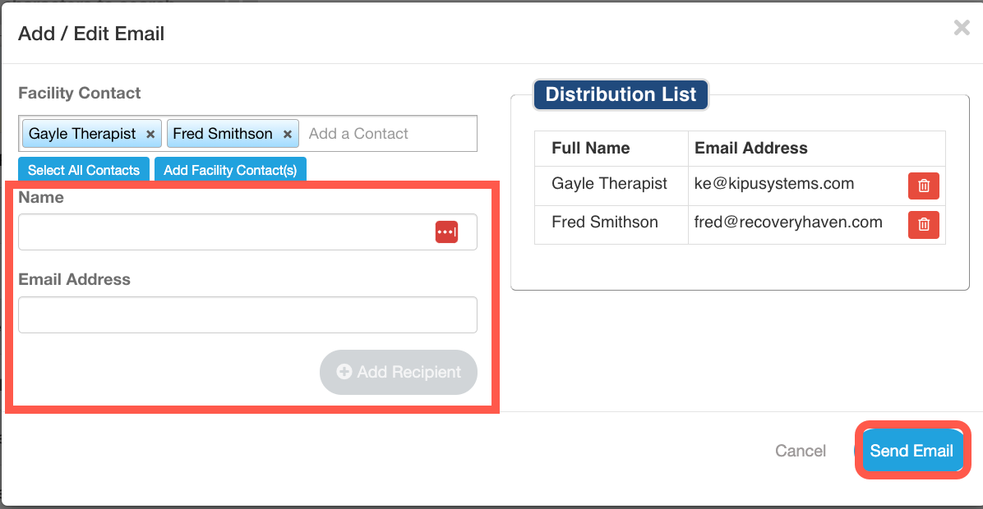Cancel the email dialog
Screen dimensions: 983x509
(801, 451)
